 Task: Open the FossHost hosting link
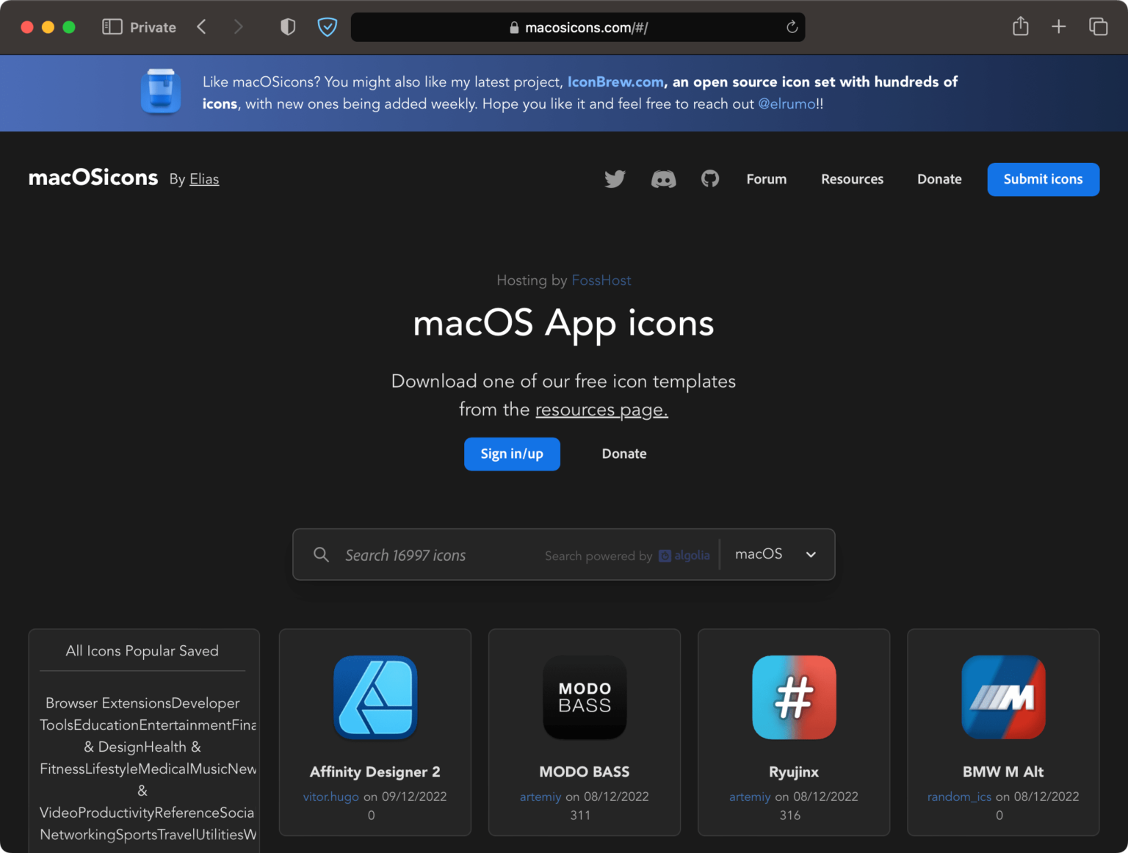[601, 280]
